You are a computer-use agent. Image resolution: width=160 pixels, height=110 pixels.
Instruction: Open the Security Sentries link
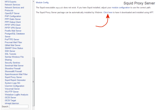[x=13, y=63]
